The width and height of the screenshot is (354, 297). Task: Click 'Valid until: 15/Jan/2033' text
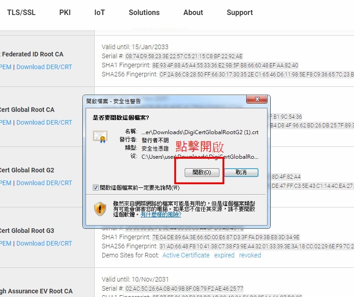[x=135, y=47]
